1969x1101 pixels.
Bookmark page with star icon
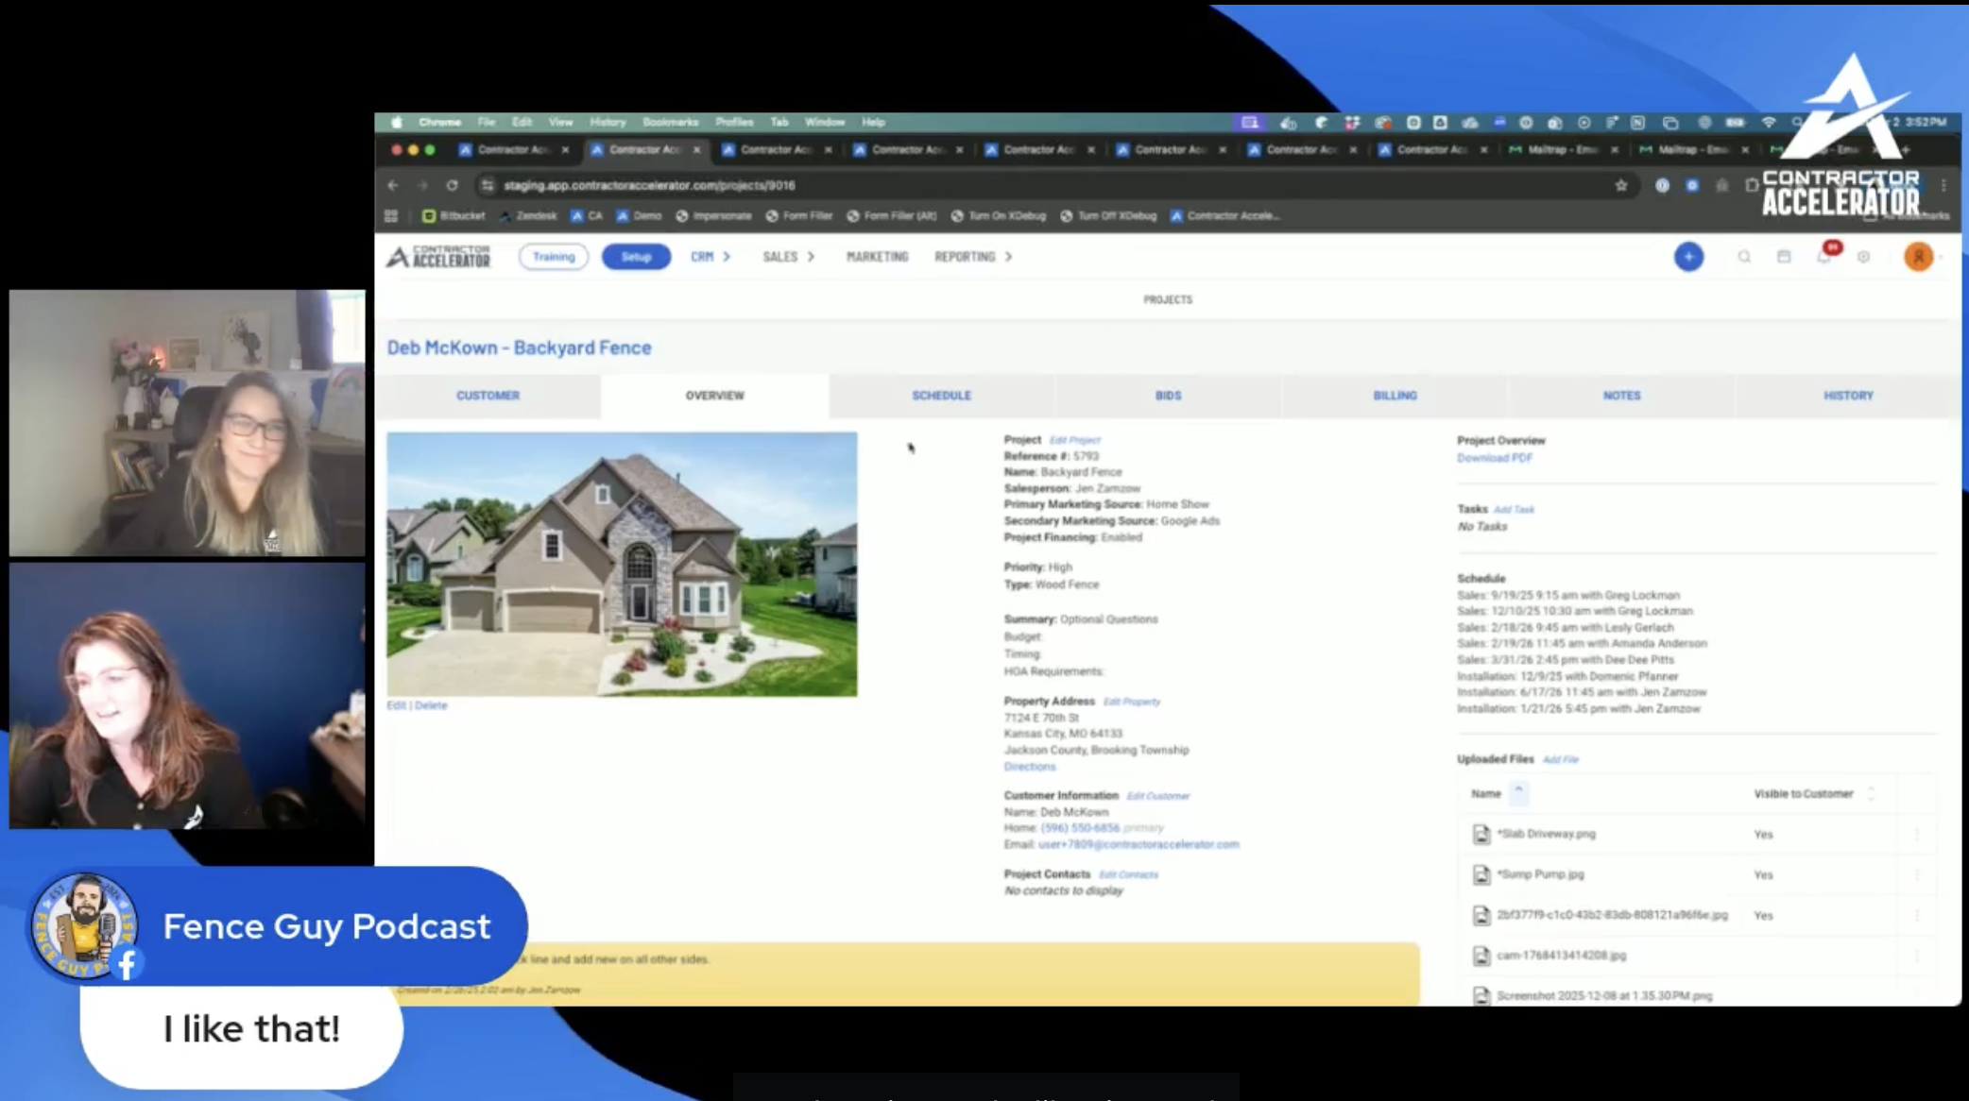pos(1621,186)
